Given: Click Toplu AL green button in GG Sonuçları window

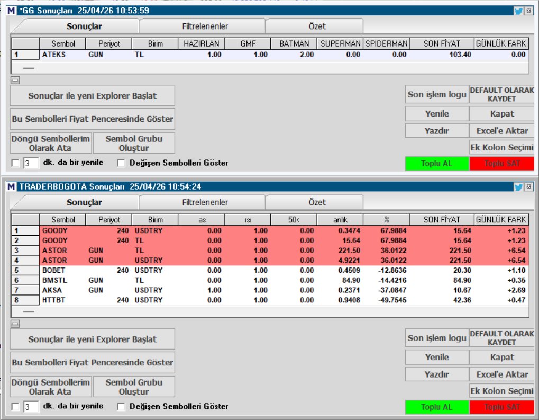Looking at the screenshot, I should pos(437,164).
